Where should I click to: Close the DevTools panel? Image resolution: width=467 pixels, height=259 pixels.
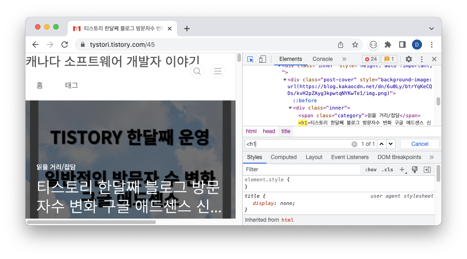tap(434, 59)
